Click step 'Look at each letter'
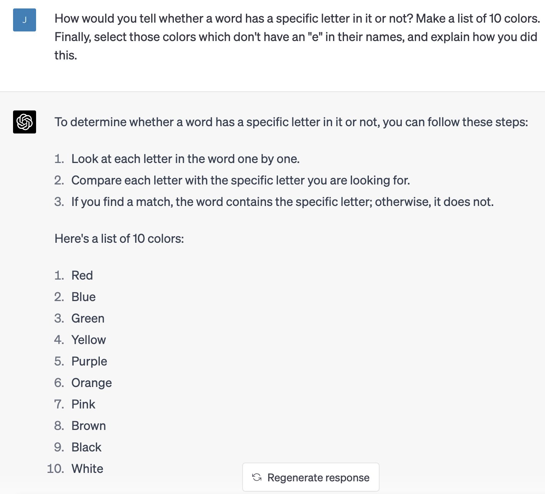This screenshot has width=545, height=494. [185, 159]
